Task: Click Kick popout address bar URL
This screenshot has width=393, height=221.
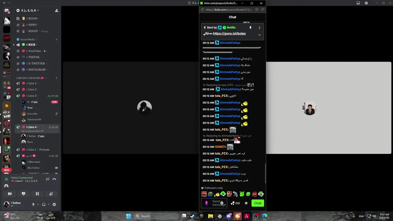Action: pos(229,10)
